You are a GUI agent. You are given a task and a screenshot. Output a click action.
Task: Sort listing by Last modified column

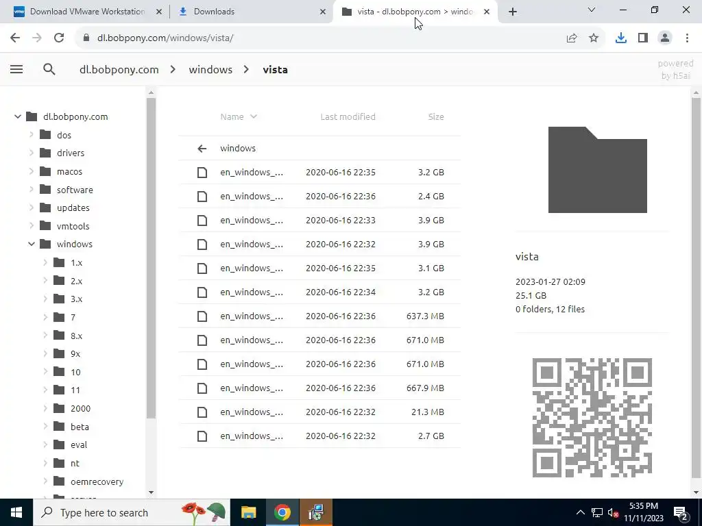coord(348,116)
